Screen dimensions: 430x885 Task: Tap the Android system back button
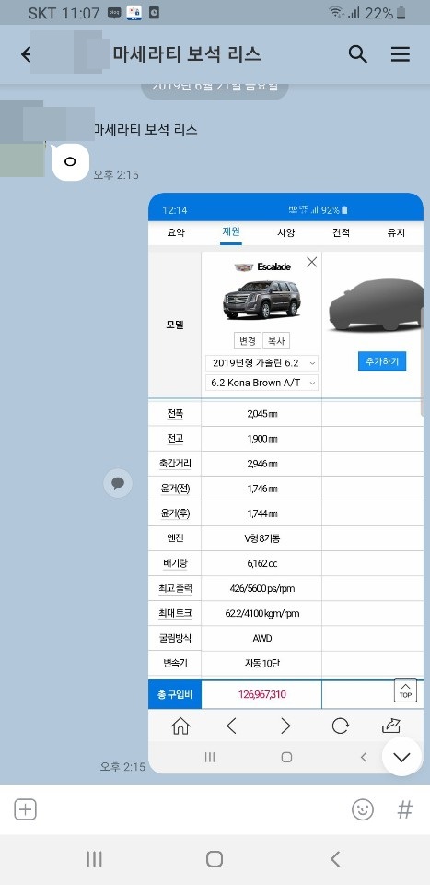coord(335,859)
